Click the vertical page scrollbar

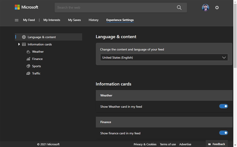coord(235,36)
